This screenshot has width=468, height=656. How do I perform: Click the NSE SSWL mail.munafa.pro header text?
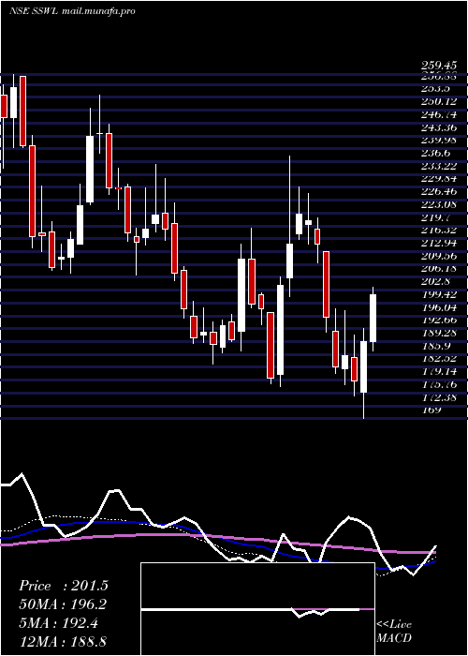pyautogui.click(x=72, y=11)
